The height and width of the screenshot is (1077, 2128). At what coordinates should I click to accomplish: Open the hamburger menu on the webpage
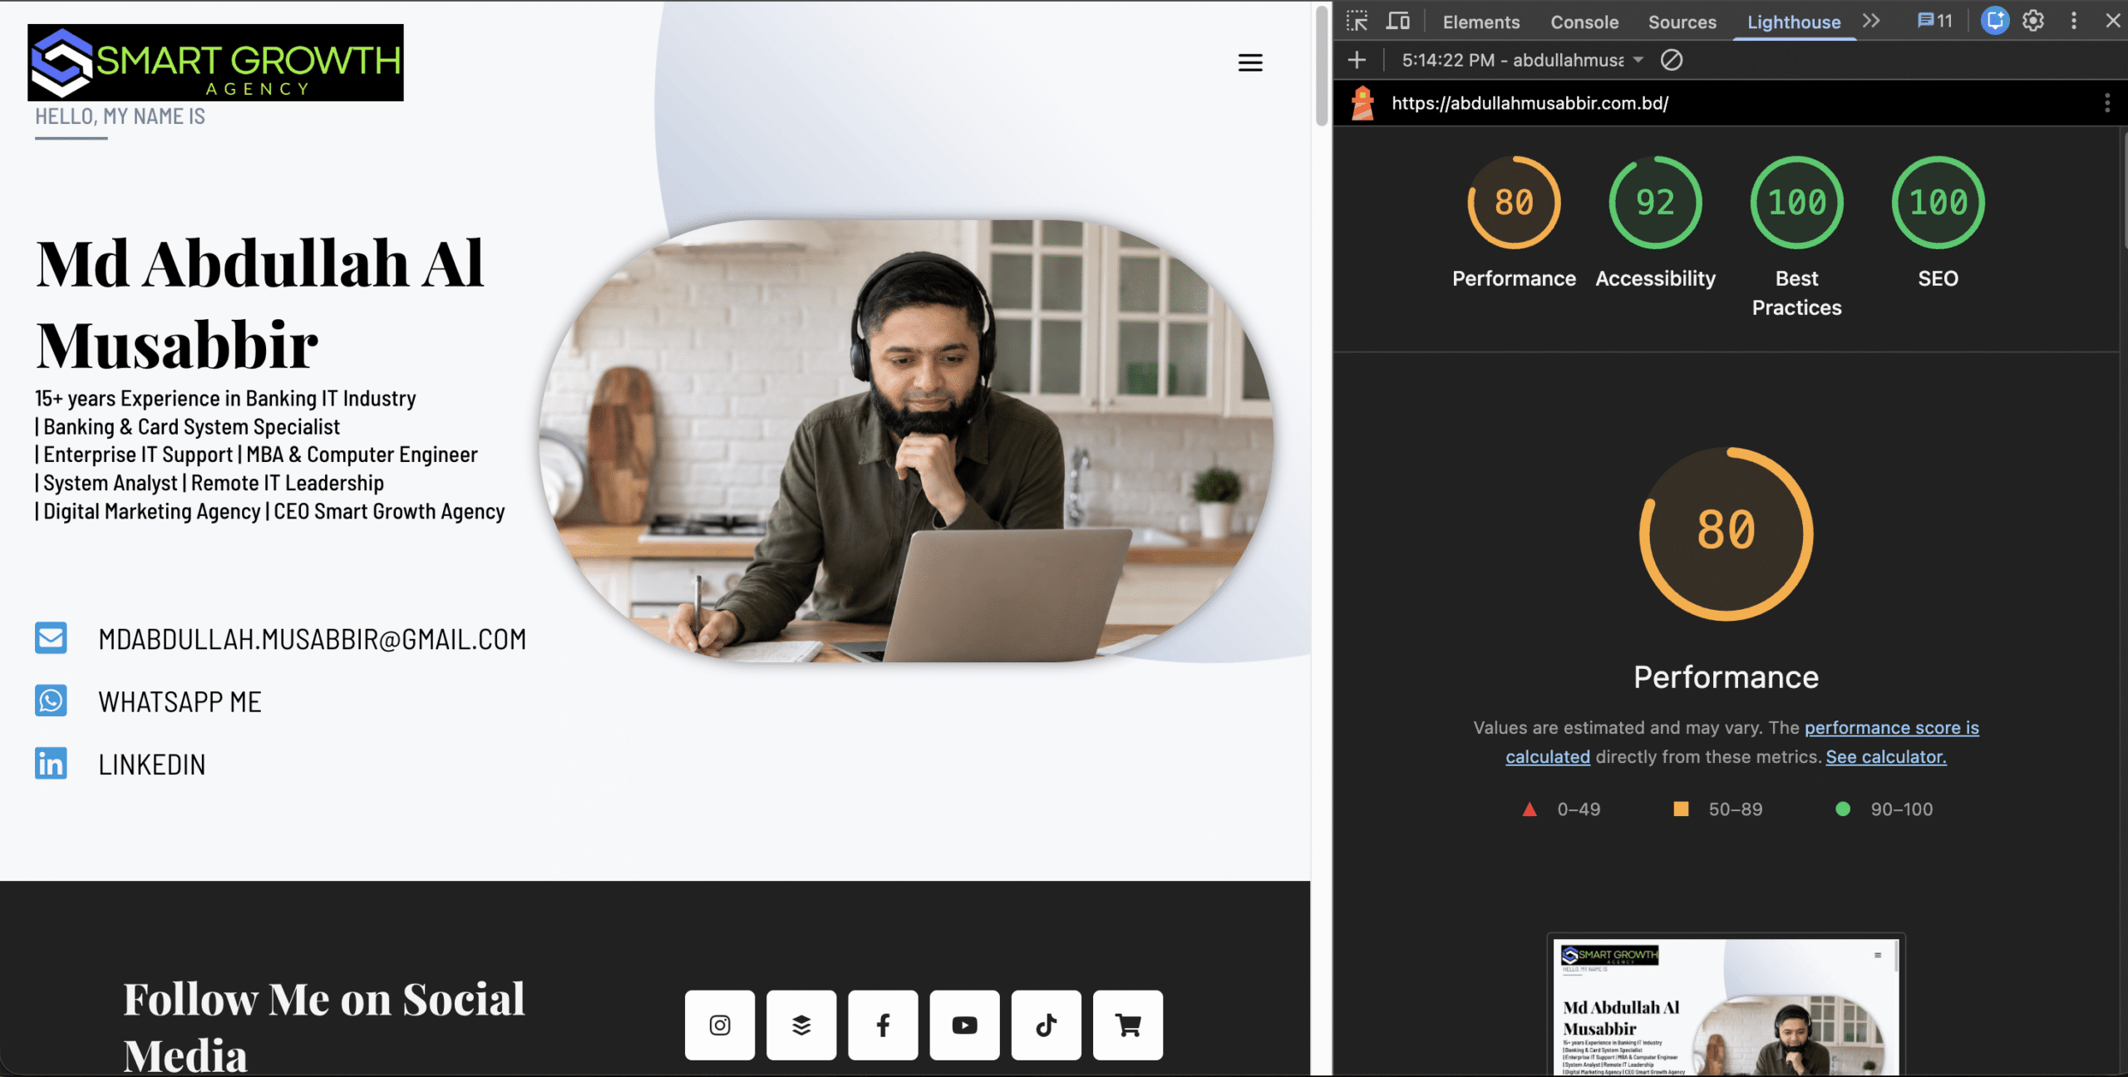pyautogui.click(x=1250, y=62)
